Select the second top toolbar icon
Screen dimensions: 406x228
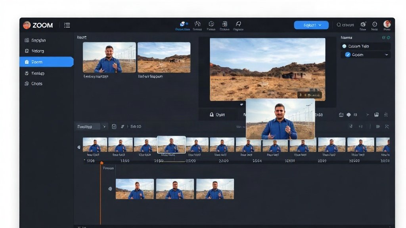(x=197, y=26)
